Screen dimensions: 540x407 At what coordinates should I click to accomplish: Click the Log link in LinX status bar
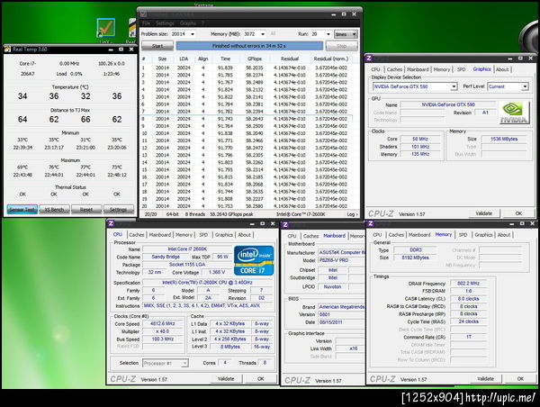(x=352, y=214)
